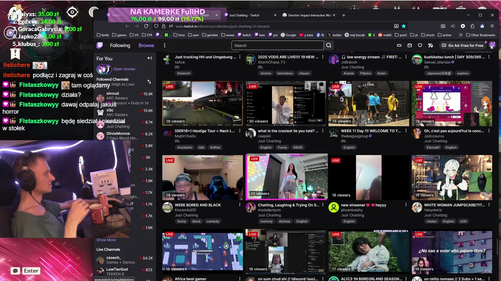
Task: Click the Autobahn tag
Action: [x=185, y=148]
